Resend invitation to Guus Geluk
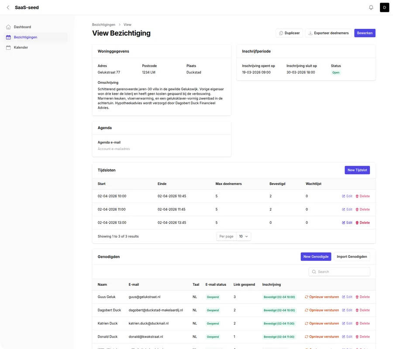Image resolution: width=393 pixels, height=349 pixels. (x=322, y=297)
